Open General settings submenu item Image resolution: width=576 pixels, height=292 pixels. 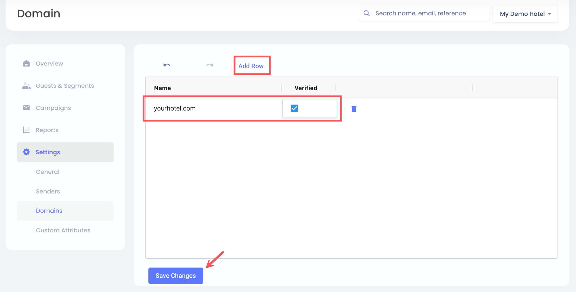[48, 172]
